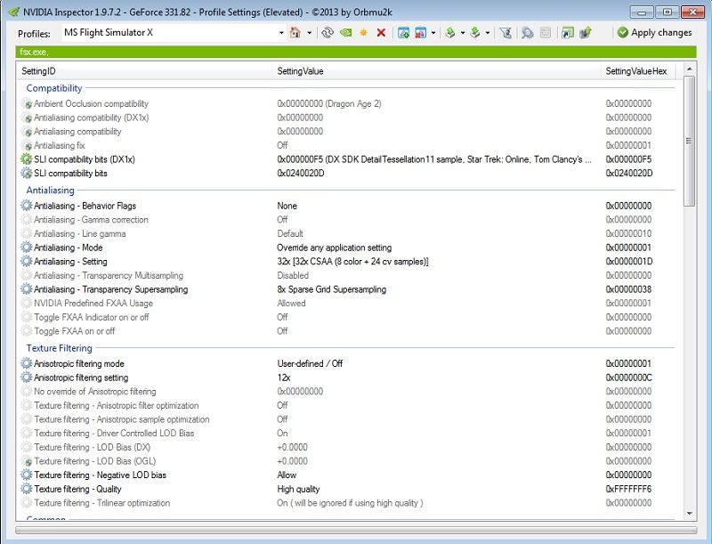Click the grayed grid icon in toolbar

(546, 33)
